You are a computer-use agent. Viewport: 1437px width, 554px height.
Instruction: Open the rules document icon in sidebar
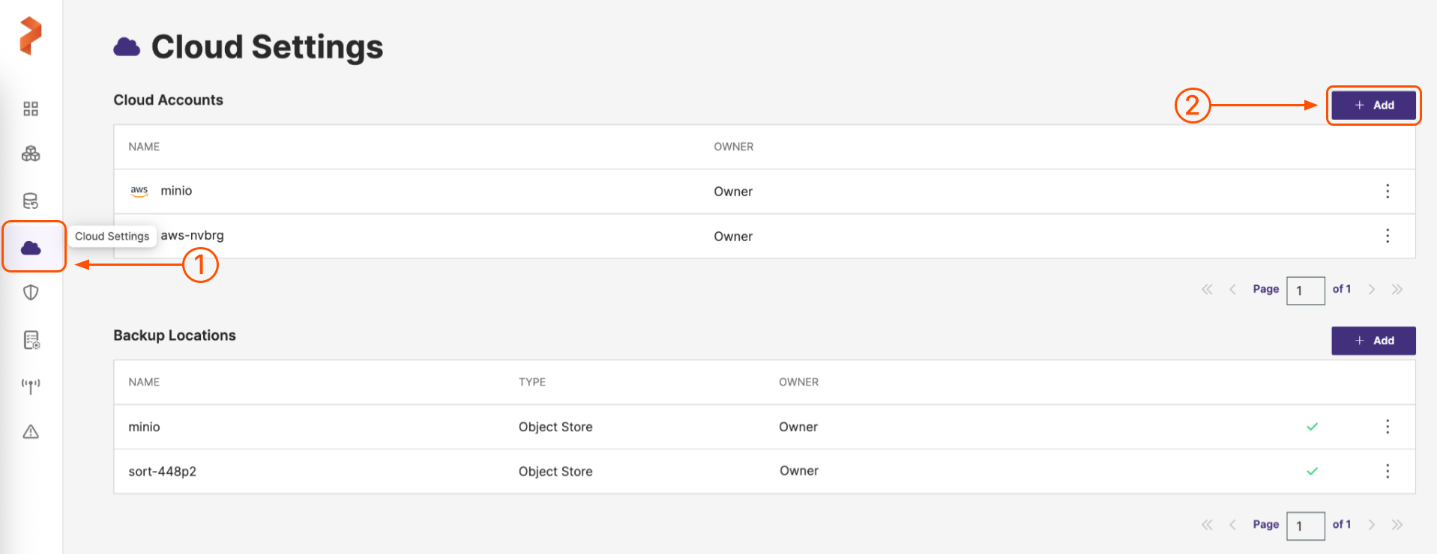31,340
